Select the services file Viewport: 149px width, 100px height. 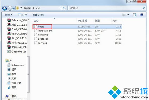[x=42, y=43]
